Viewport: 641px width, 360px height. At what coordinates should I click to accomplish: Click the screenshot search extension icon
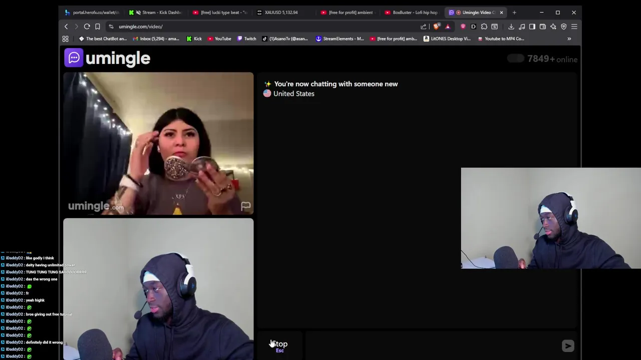pyautogui.click(x=495, y=26)
